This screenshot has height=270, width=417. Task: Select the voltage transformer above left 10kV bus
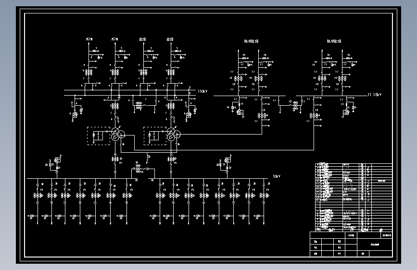(57, 160)
